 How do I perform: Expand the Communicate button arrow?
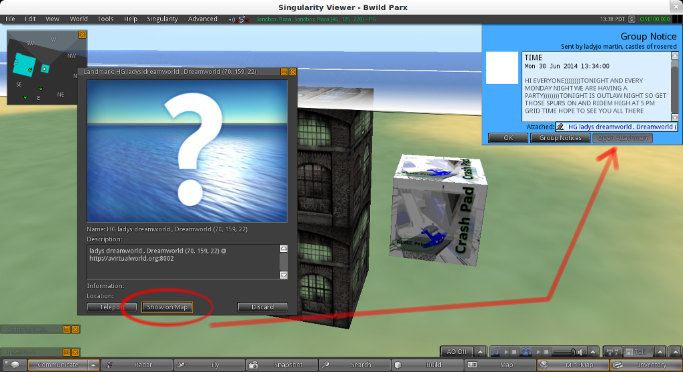pyautogui.click(x=93, y=365)
